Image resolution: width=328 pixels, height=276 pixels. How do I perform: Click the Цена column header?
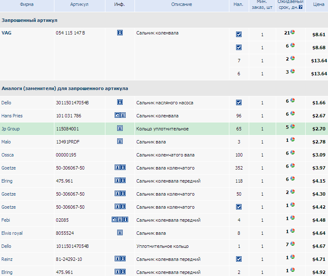[x=319, y=4]
